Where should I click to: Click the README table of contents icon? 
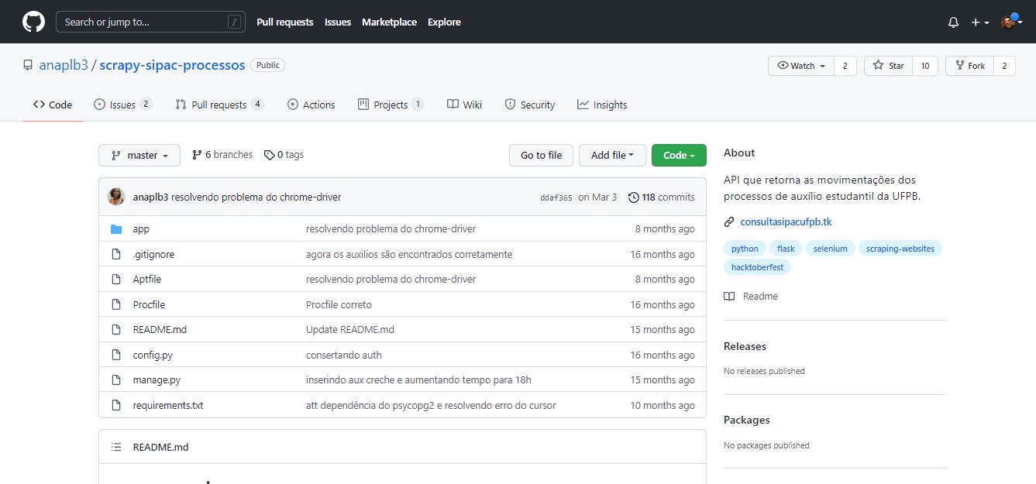click(x=116, y=447)
